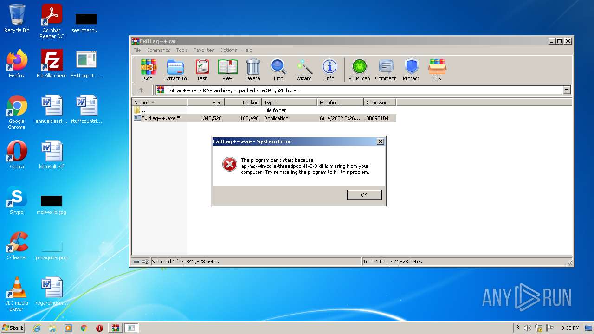Viewport: 594px width, 334px height.
Task: Select the CCleaner desktop icon
Action: pyautogui.click(x=17, y=246)
